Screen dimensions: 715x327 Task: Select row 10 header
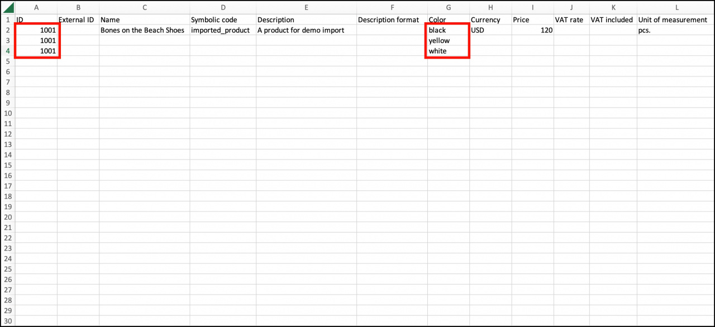click(8, 113)
